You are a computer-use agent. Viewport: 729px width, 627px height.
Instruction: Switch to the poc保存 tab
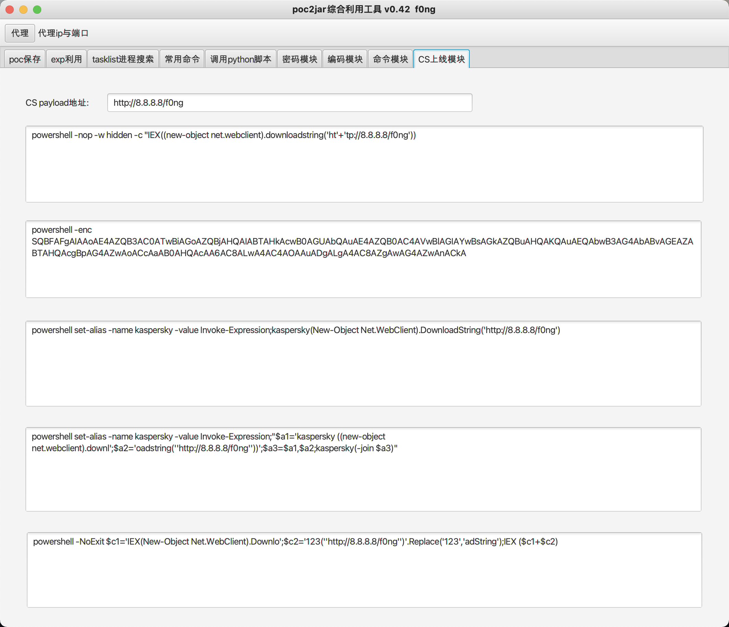[25, 59]
